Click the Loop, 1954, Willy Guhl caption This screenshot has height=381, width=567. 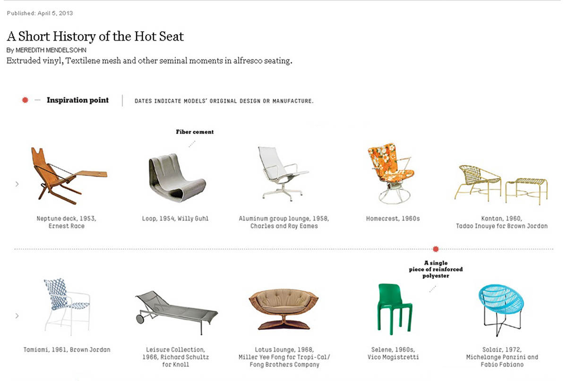[x=175, y=219]
